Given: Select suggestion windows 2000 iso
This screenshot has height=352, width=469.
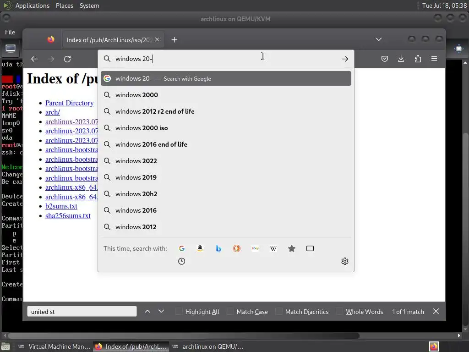Looking at the screenshot, I should click(x=226, y=128).
